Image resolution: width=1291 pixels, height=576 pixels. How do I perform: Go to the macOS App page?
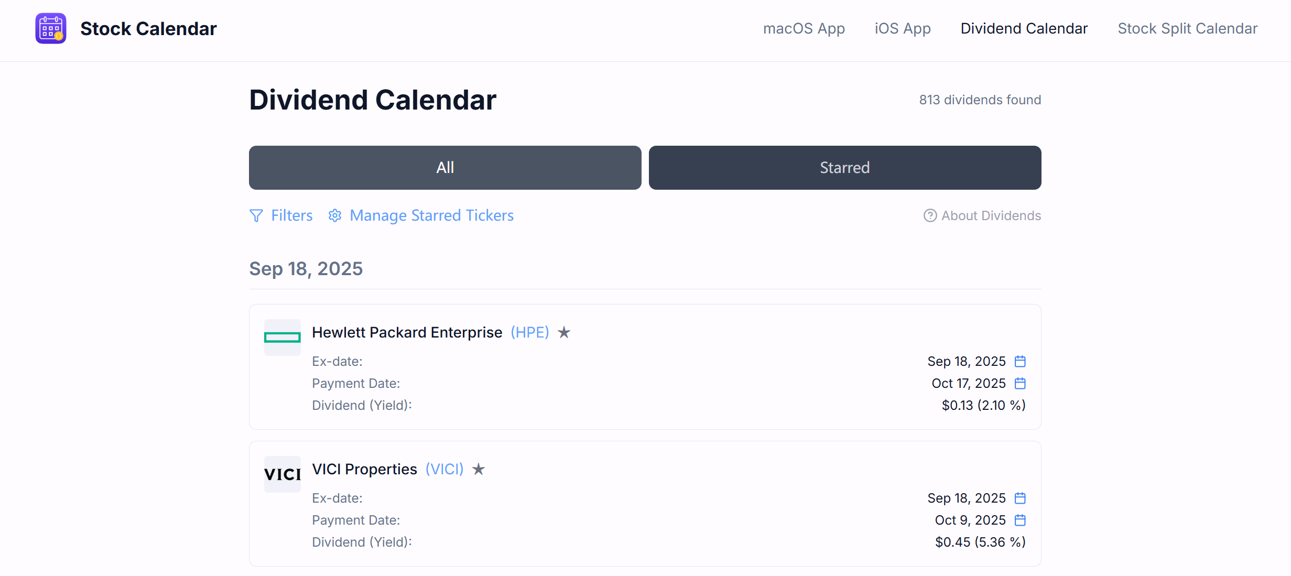(804, 28)
